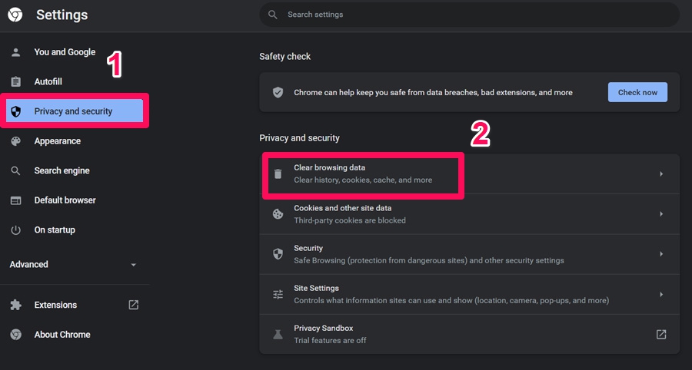Click the Extensions puzzle piece icon
The image size is (692, 370).
pos(15,305)
